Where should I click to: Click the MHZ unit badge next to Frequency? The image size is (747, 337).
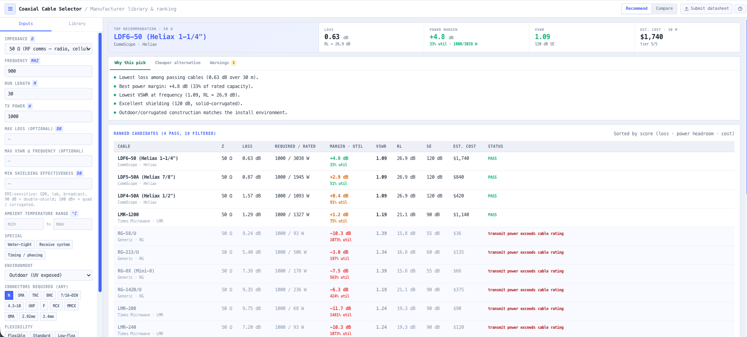coord(35,61)
